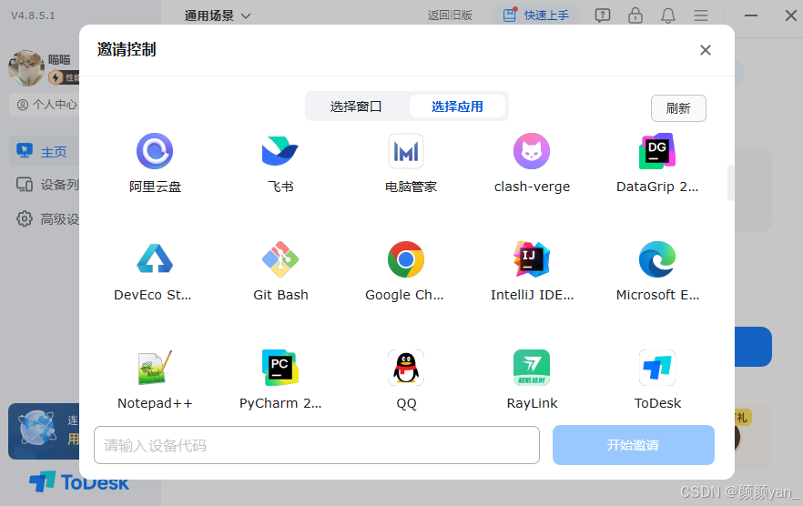Click the "RayLink" app label
The height and width of the screenshot is (506, 803).
532,403
